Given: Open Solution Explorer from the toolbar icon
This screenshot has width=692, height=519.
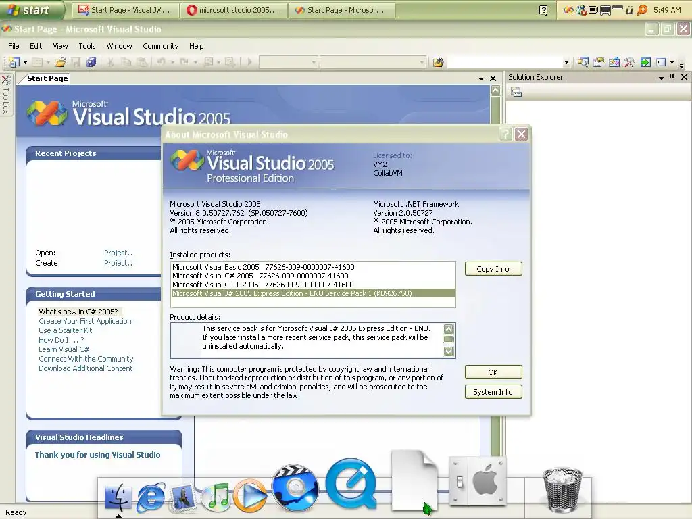Looking at the screenshot, I should (583, 62).
